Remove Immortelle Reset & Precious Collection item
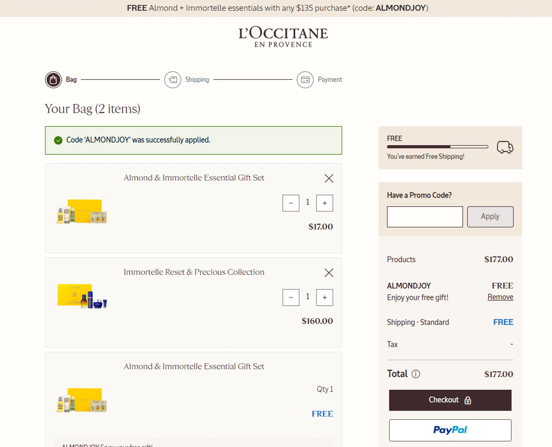This screenshot has height=447, width=552. pyautogui.click(x=329, y=273)
